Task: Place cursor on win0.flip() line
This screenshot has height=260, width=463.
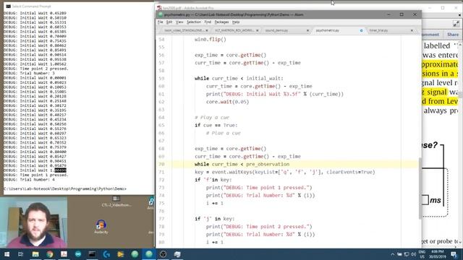Action: coord(211,39)
